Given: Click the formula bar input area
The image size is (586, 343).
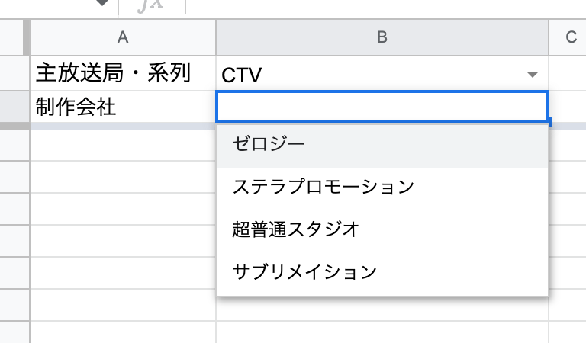Looking at the screenshot, I should click(x=382, y=6).
